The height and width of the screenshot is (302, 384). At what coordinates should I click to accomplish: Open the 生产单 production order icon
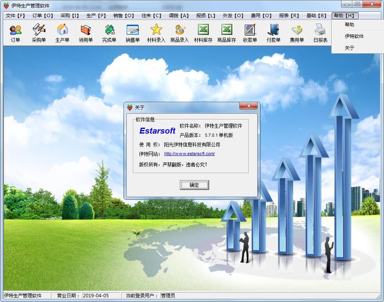tap(62, 33)
